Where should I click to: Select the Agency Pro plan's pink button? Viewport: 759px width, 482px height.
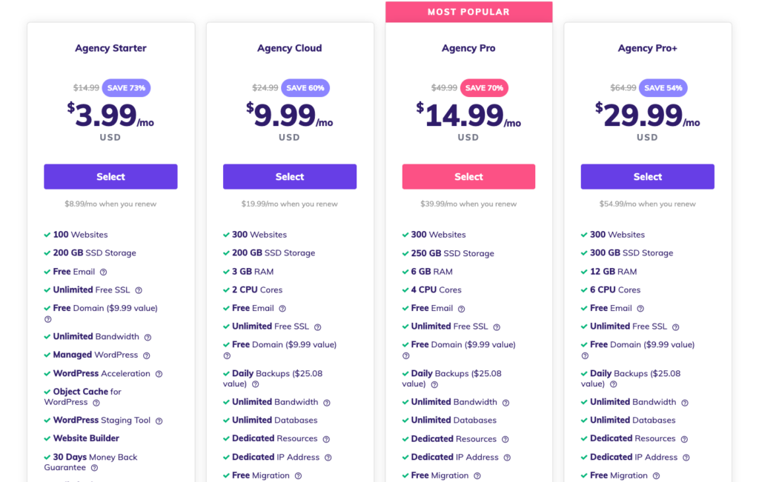(468, 176)
